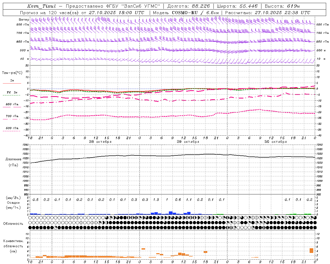Image resolution: width=330 pixels, height=264 pixels.
Task: Click the elevation text "Высота: 619м"
Action: click(282, 6)
